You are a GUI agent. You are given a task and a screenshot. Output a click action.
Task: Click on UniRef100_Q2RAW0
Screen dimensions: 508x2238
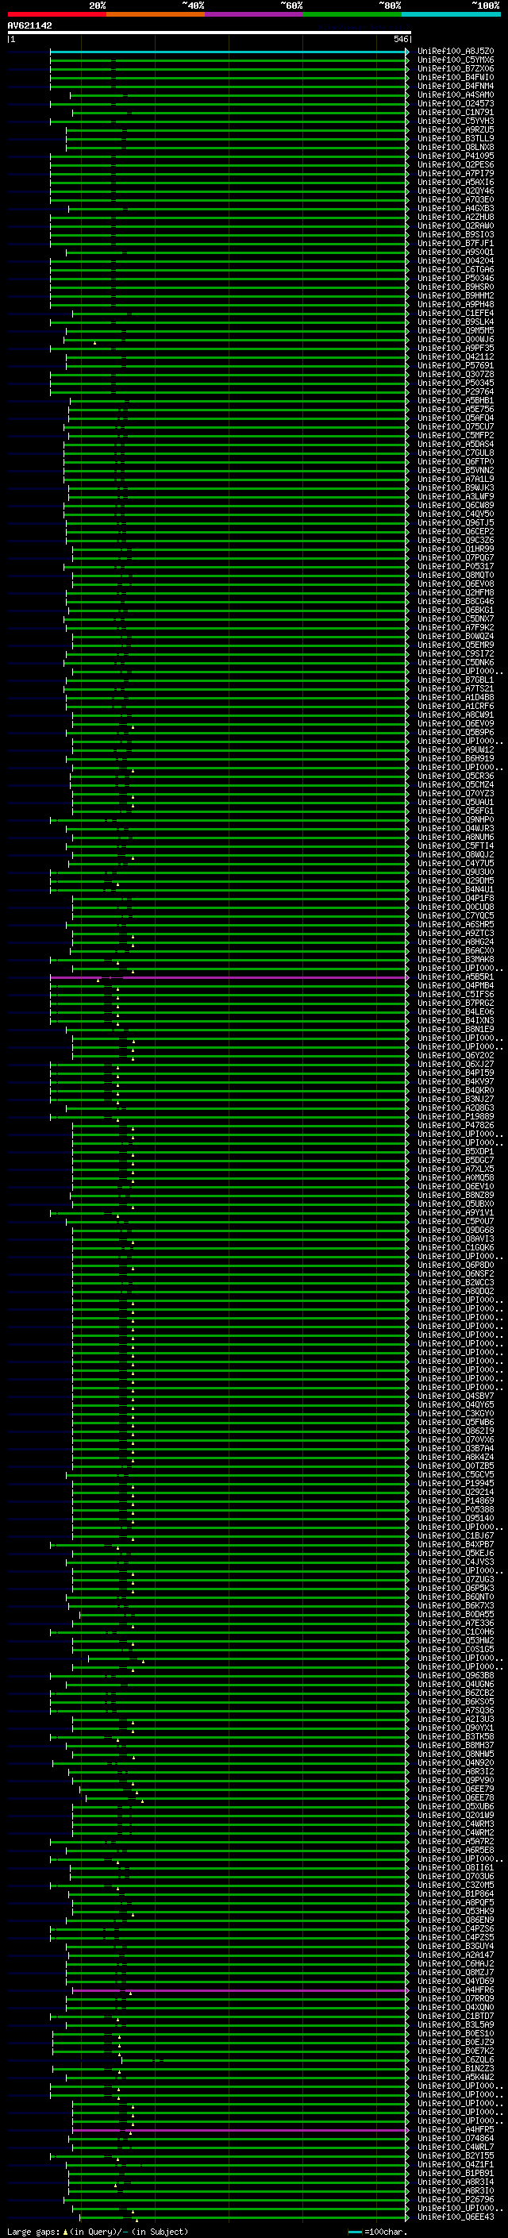click(456, 226)
